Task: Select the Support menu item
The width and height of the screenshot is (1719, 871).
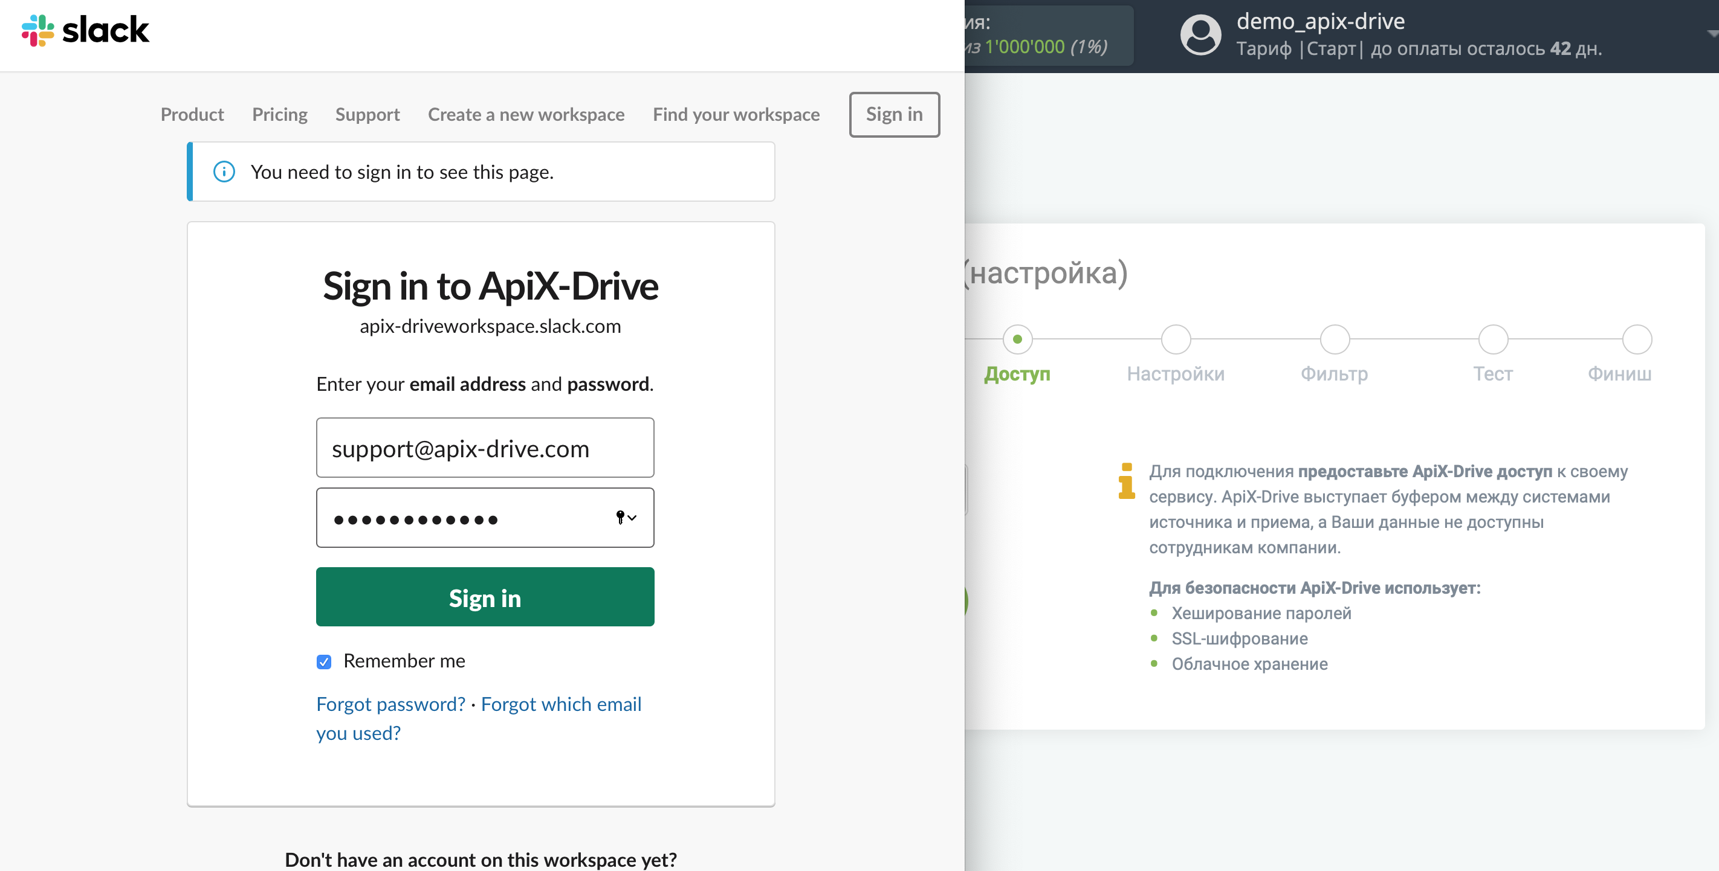Action: click(367, 114)
